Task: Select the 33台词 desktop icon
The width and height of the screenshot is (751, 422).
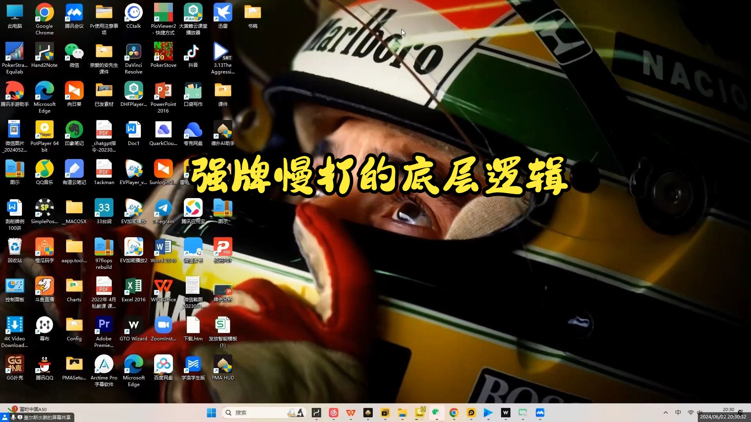Action: (x=104, y=212)
